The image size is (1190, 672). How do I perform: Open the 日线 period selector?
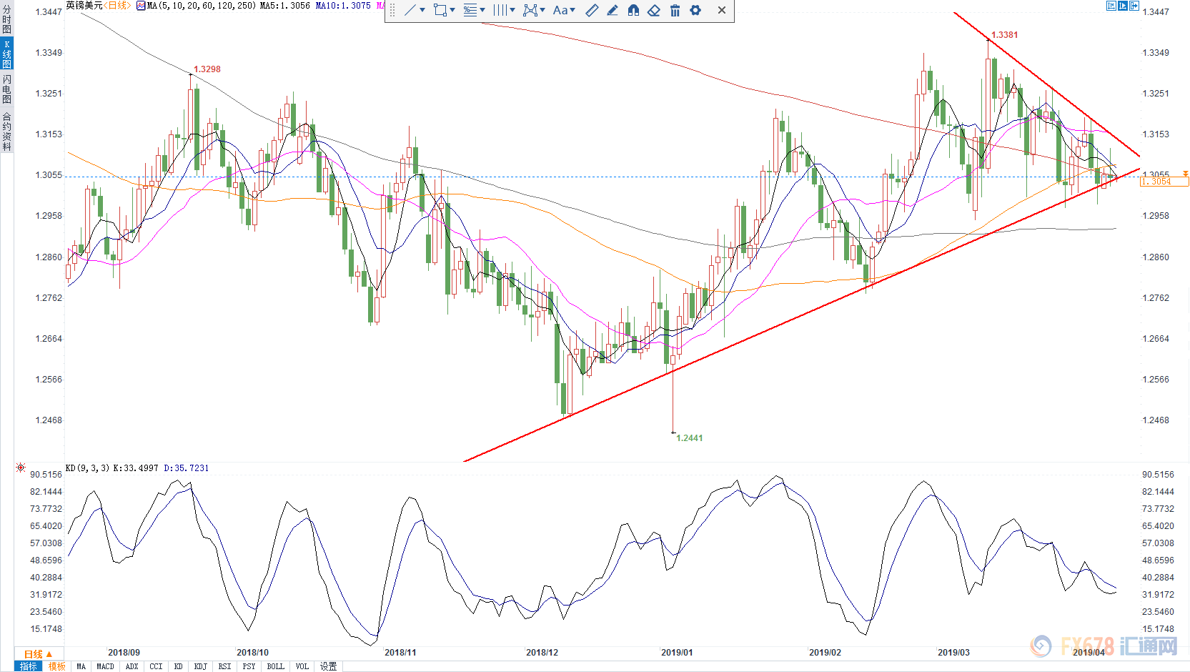[38, 654]
